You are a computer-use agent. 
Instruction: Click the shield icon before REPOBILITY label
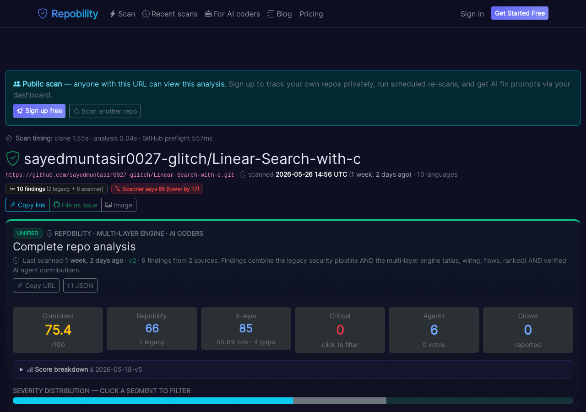click(x=49, y=233)
